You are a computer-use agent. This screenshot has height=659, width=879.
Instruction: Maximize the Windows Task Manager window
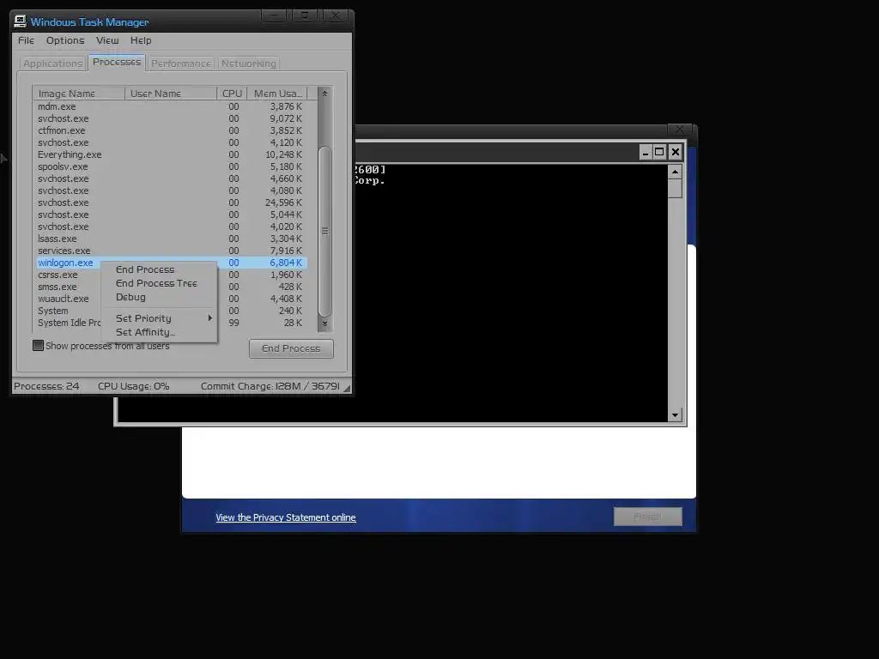[305, 15]
